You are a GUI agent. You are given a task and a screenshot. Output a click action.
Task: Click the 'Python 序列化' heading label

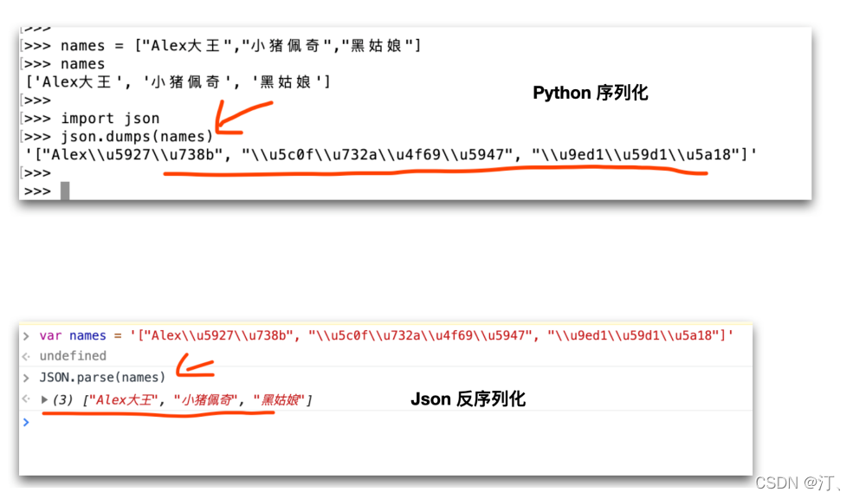(x=591, y=93)
